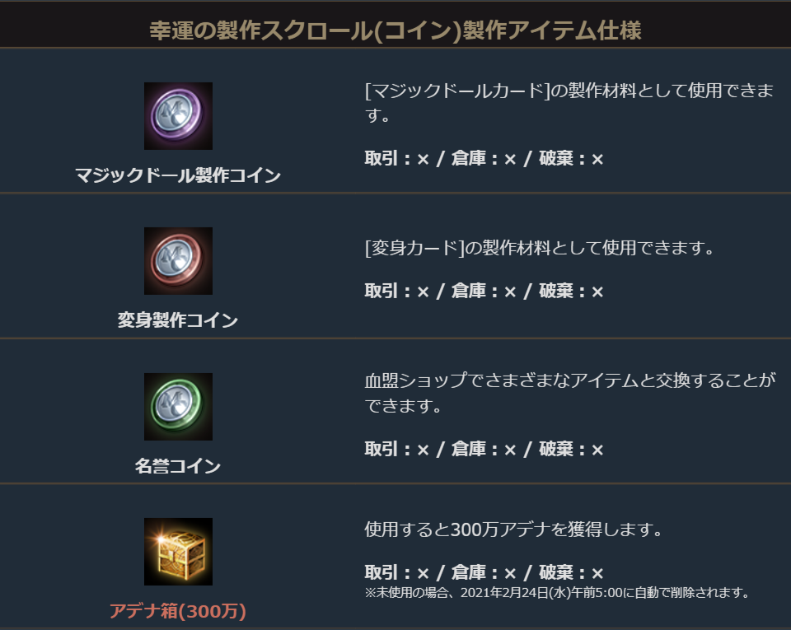Viewport: 791px width, 630px height.
Task: Click the 変身製作コイン item name label
Action: click(178, 320)
